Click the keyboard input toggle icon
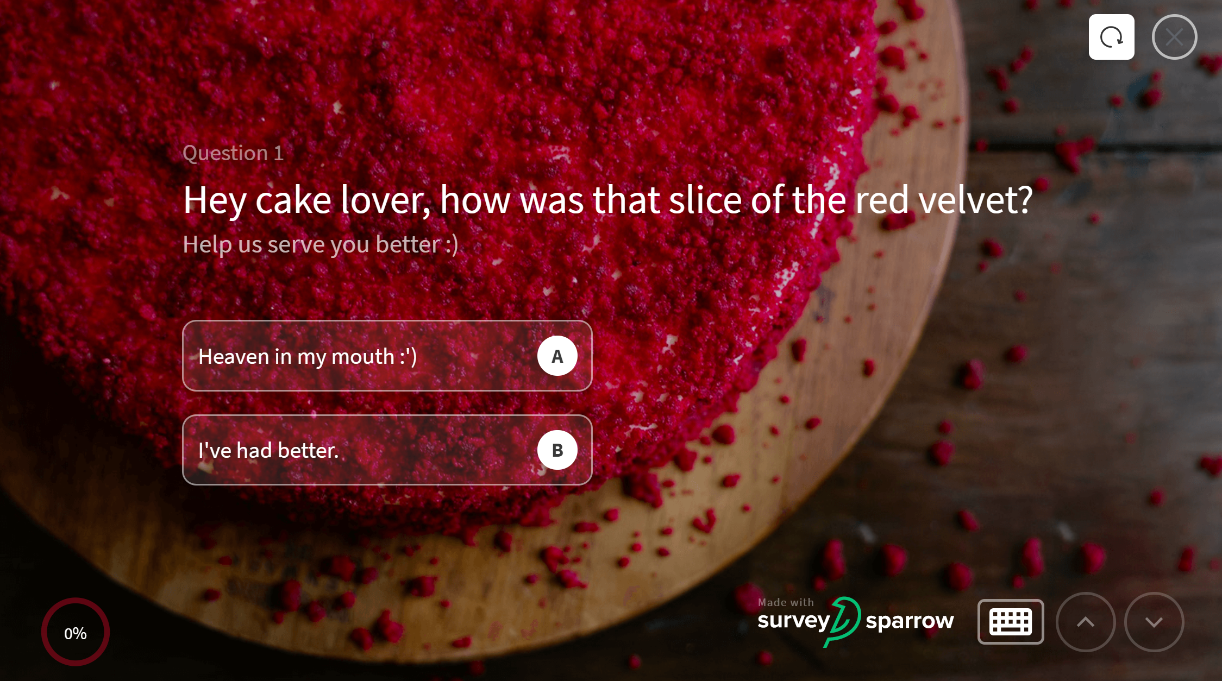Screen dimensions: 1222x681 coord(1011,622)
